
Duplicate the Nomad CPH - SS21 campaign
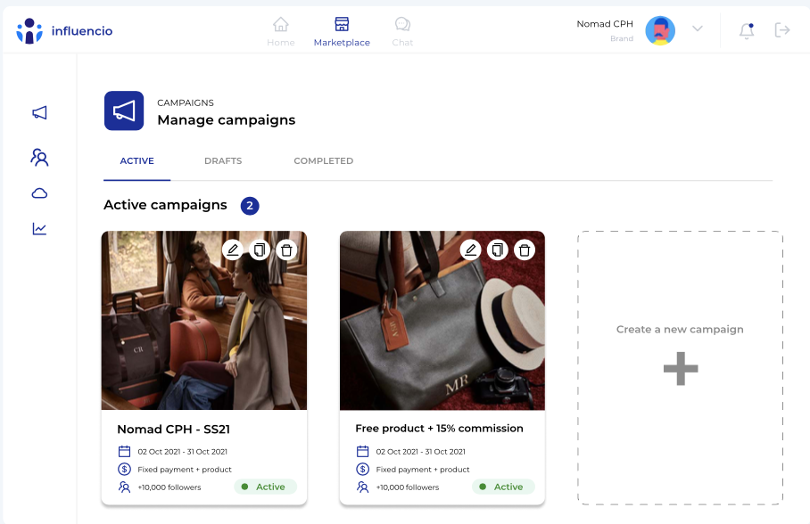pyautogui.click(x=260, y=250)
